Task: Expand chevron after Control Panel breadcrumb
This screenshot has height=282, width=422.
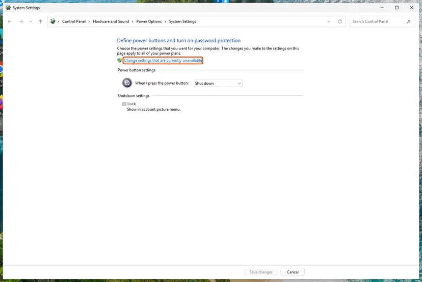Action: (89, 21)
